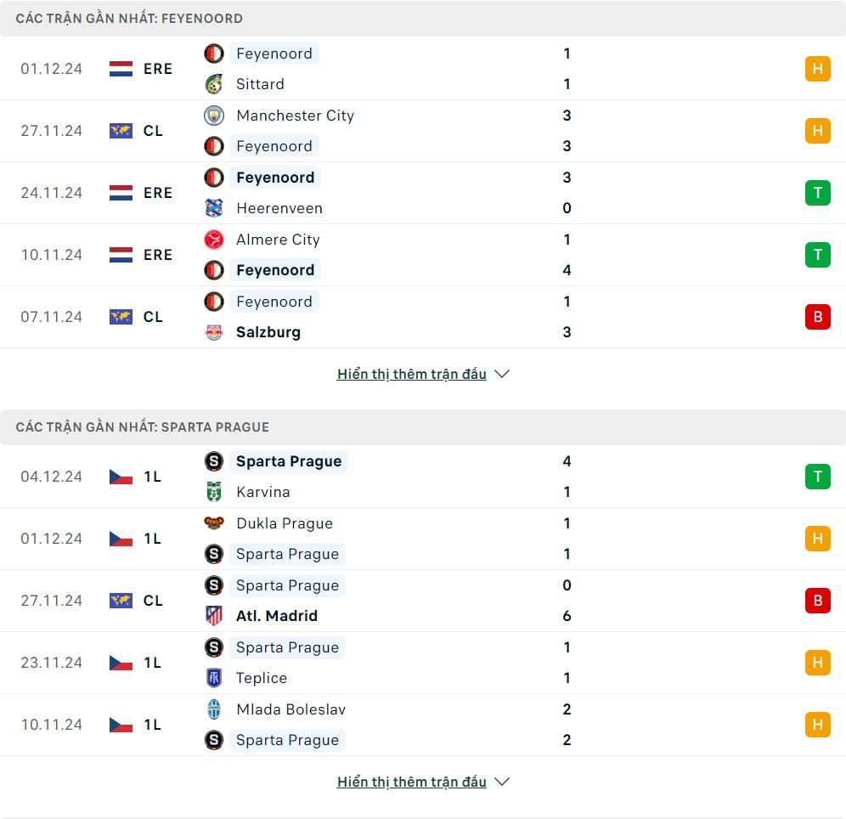Click the Sittard club logo

(x=214, y=84)
